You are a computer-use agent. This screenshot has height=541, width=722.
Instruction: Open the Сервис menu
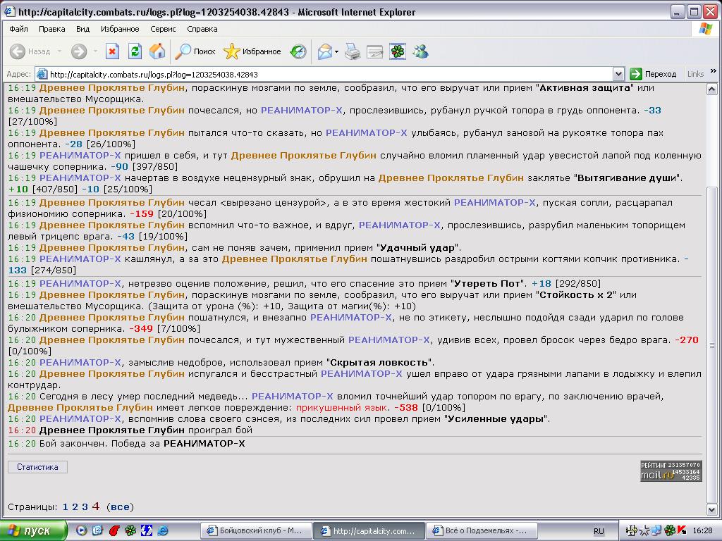[x=163, y=29]
